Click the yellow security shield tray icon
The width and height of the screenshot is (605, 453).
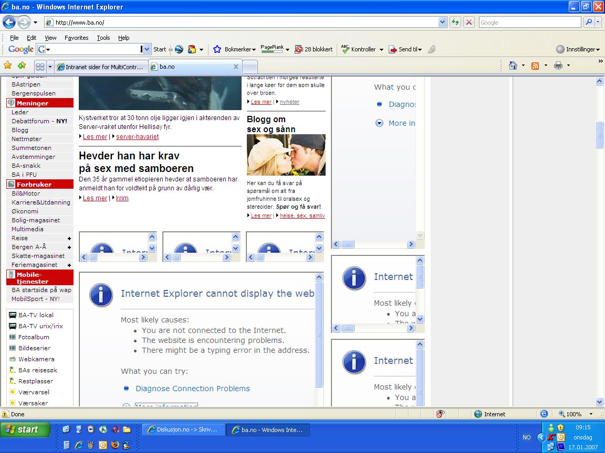pyautogui.click(x=561, y=427)
